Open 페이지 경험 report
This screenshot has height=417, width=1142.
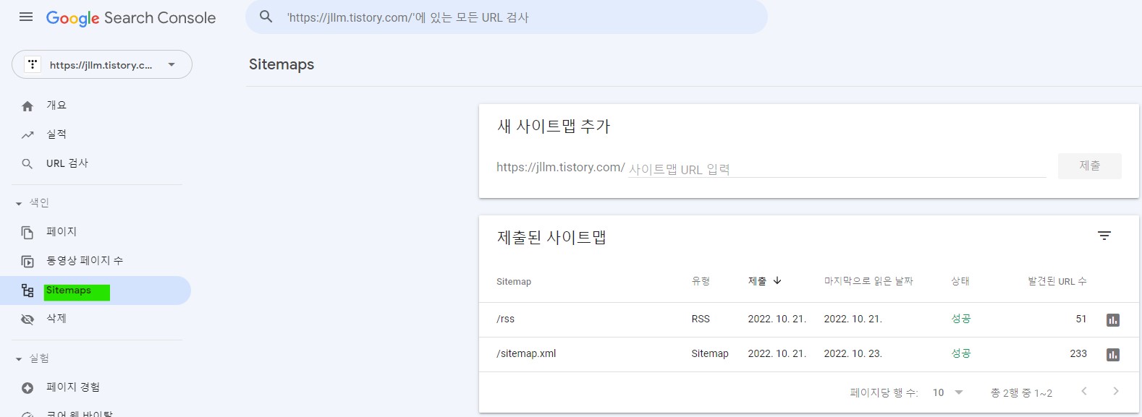coord(73,387)
